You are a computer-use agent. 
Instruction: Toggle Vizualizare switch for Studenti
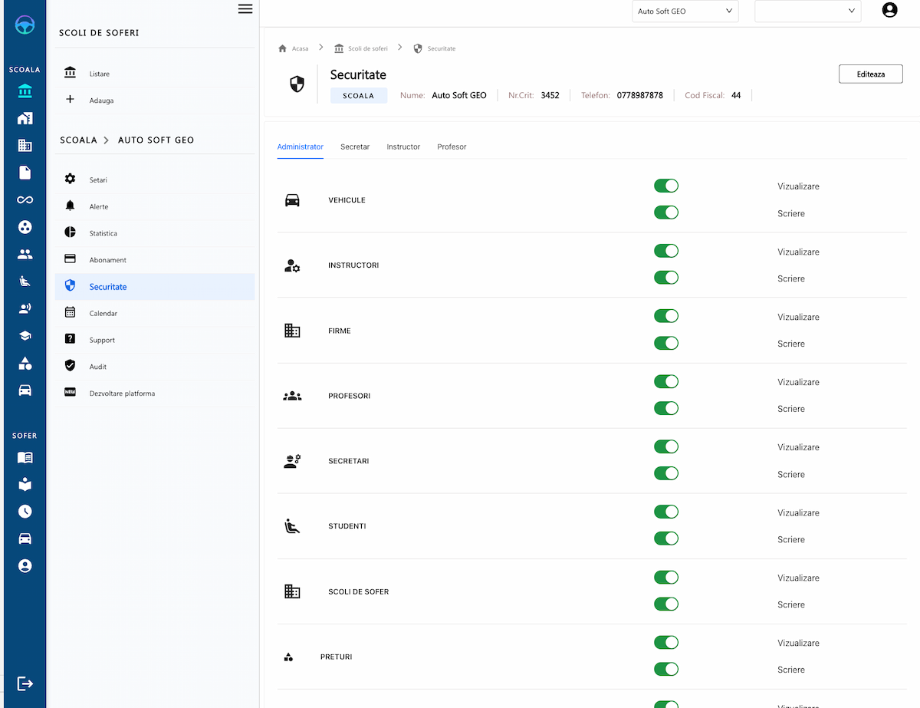coord(665,512)
